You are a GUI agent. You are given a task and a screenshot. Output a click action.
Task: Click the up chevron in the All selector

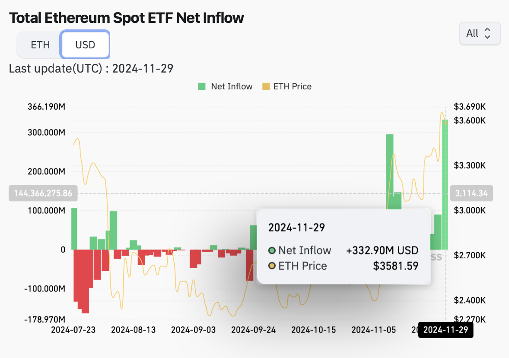(487, 30)
